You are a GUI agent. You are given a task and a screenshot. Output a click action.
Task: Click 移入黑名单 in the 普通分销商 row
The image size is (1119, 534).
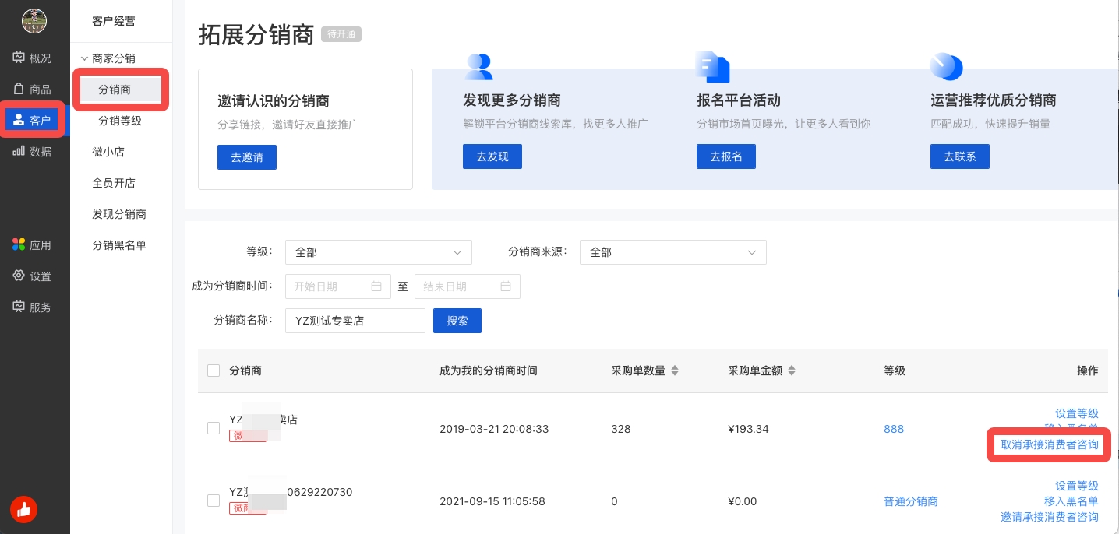[x=1071, y=501]
